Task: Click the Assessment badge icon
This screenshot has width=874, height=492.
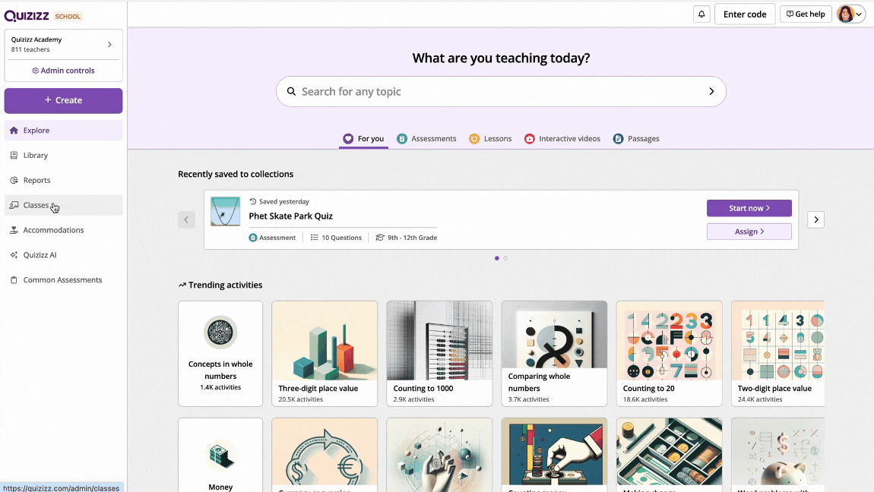Action: [x=253, y=238]
